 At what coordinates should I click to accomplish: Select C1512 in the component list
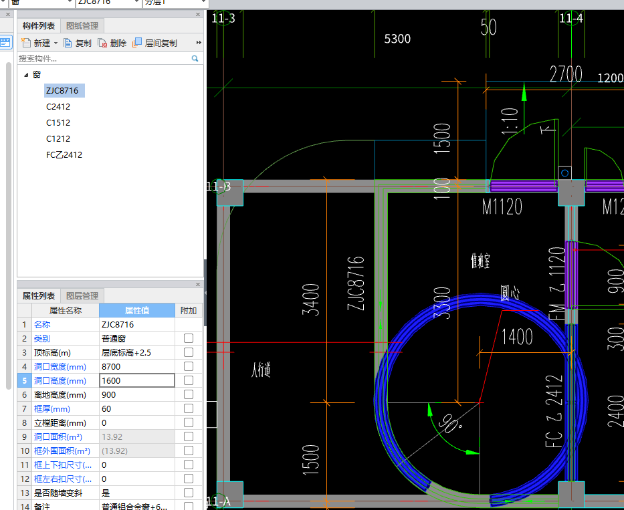point(58,123)
